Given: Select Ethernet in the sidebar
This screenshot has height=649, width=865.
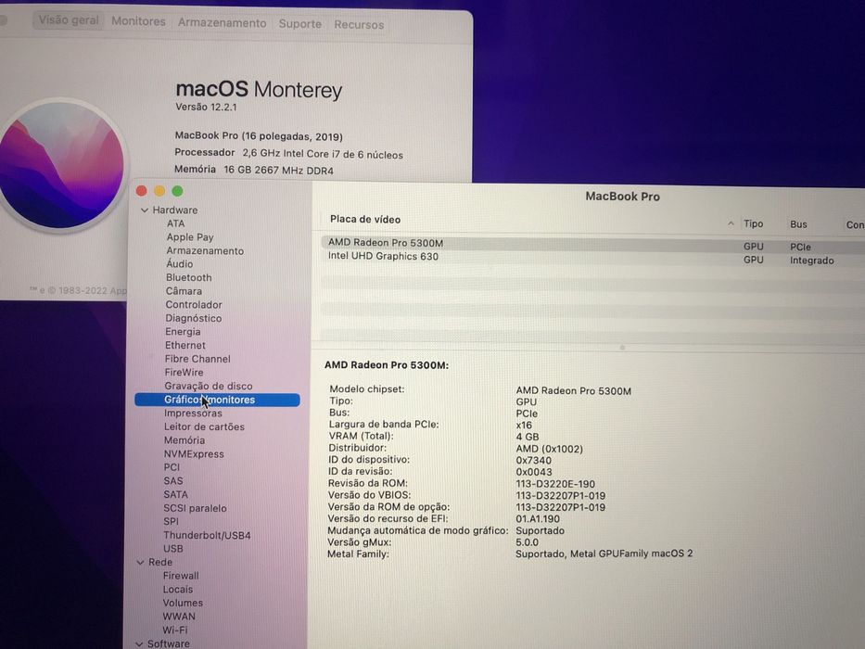Looking at the screenshot, I should tap(184, 345).
